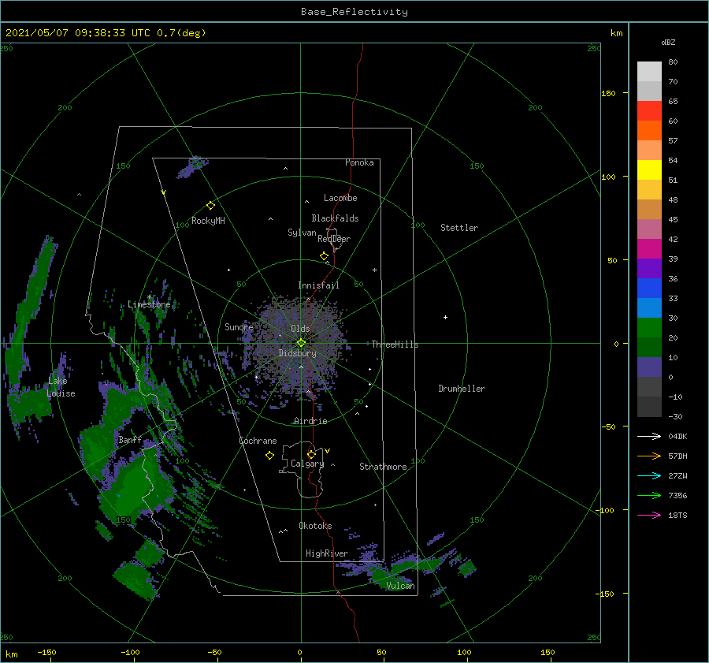Click the yellow diamond marker inside Calgary
This screenshot has width=709, height=663.
311,454
